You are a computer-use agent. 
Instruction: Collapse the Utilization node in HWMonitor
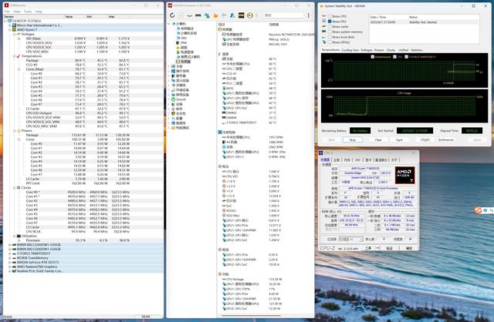(x=14, y=236)
